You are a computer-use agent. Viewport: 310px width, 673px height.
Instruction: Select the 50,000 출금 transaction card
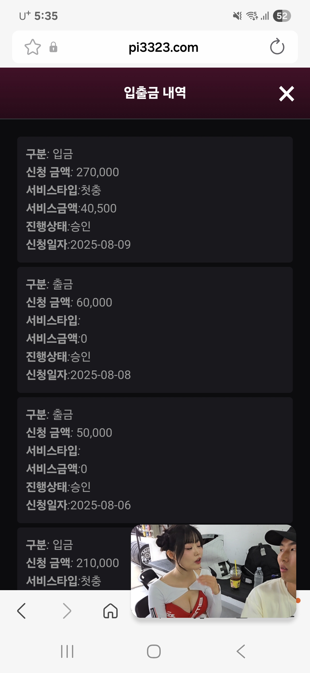155,460
